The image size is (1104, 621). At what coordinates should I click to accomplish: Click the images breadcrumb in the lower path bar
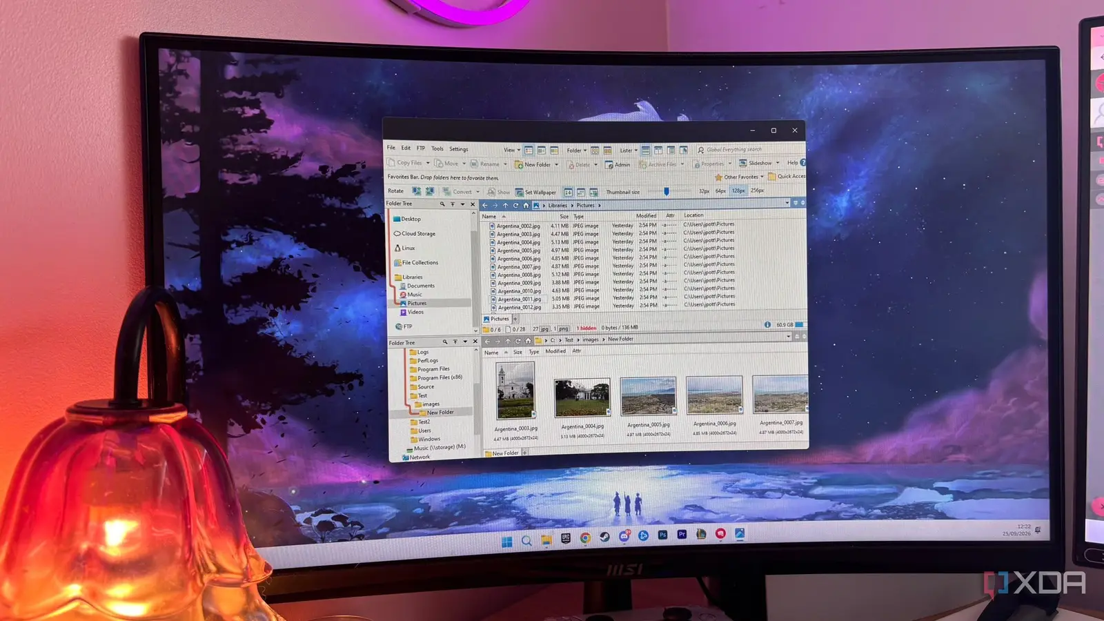pyautogui.click(x=591, y=339)
